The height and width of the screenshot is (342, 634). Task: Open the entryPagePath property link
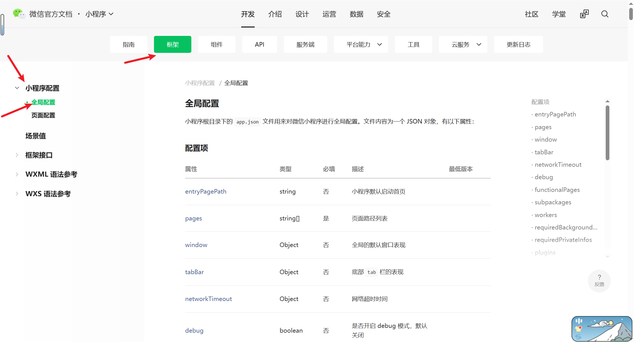click(206, 191)
